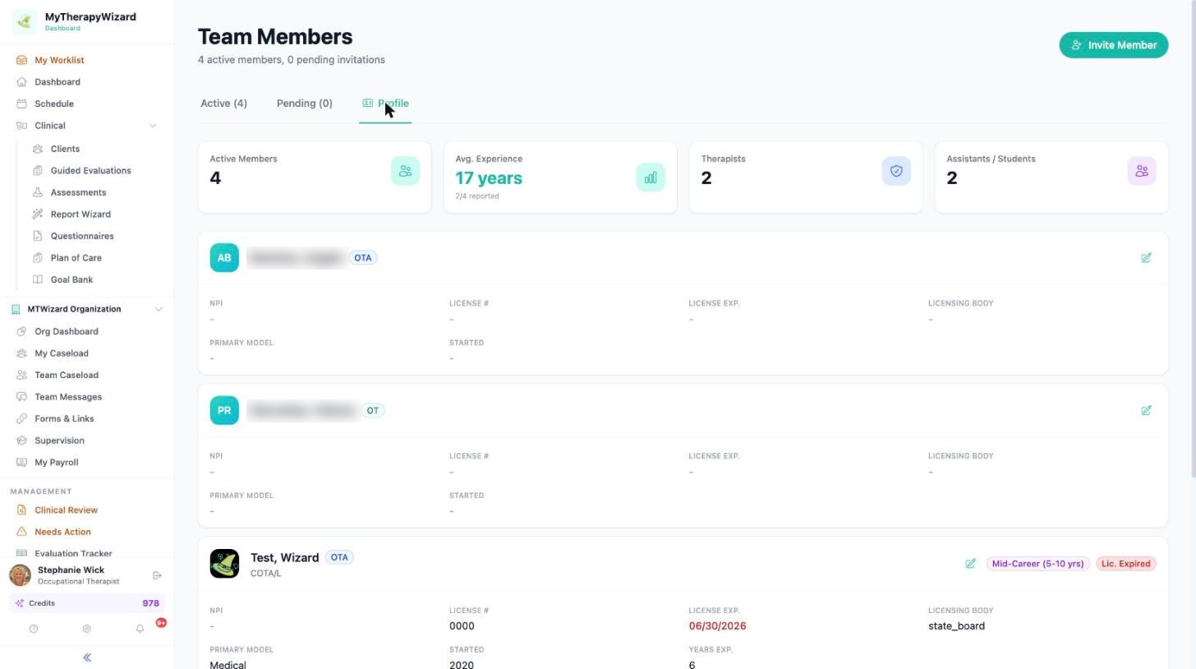Open Guided Evaluations page
The width and height of the screenshot is (1196, 669).
point(90,171)
